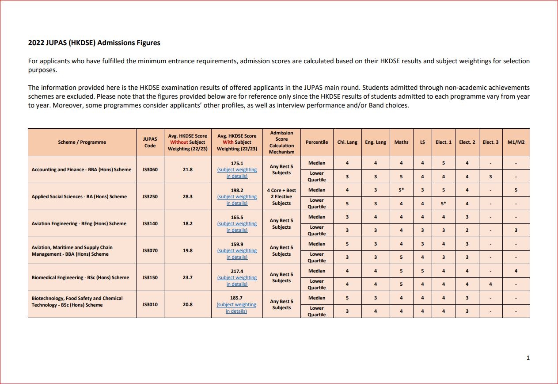Select the 'Percentile' column header
558x384 pixels.
click(317, 142)
